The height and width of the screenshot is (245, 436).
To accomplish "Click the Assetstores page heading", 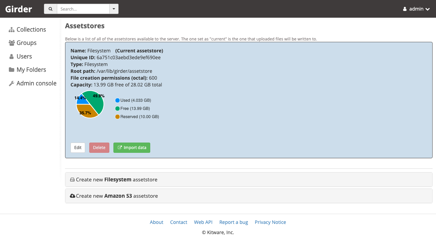I will pyautogui.click(x=85, y=26).
